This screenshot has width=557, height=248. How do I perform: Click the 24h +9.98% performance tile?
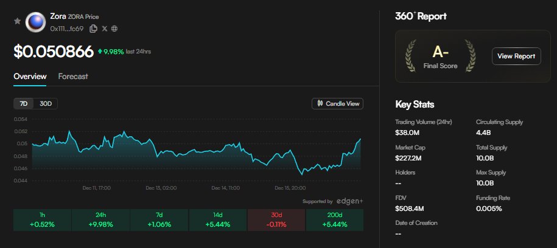tap(101, 220)
